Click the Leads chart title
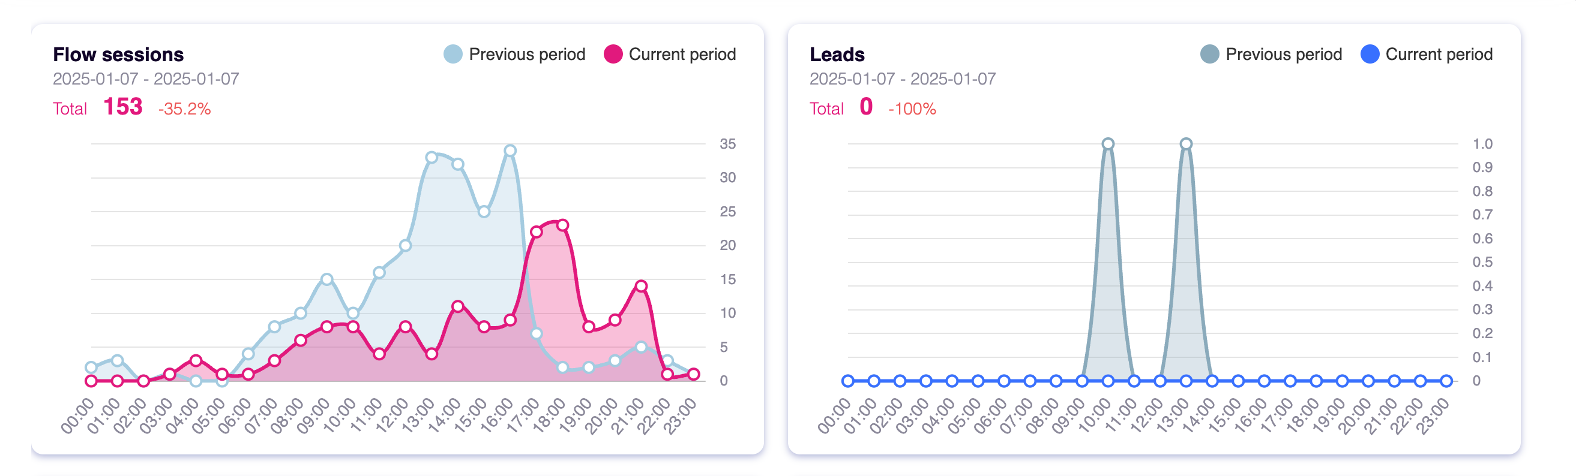The image size is (1576, 476). point(837,55)
